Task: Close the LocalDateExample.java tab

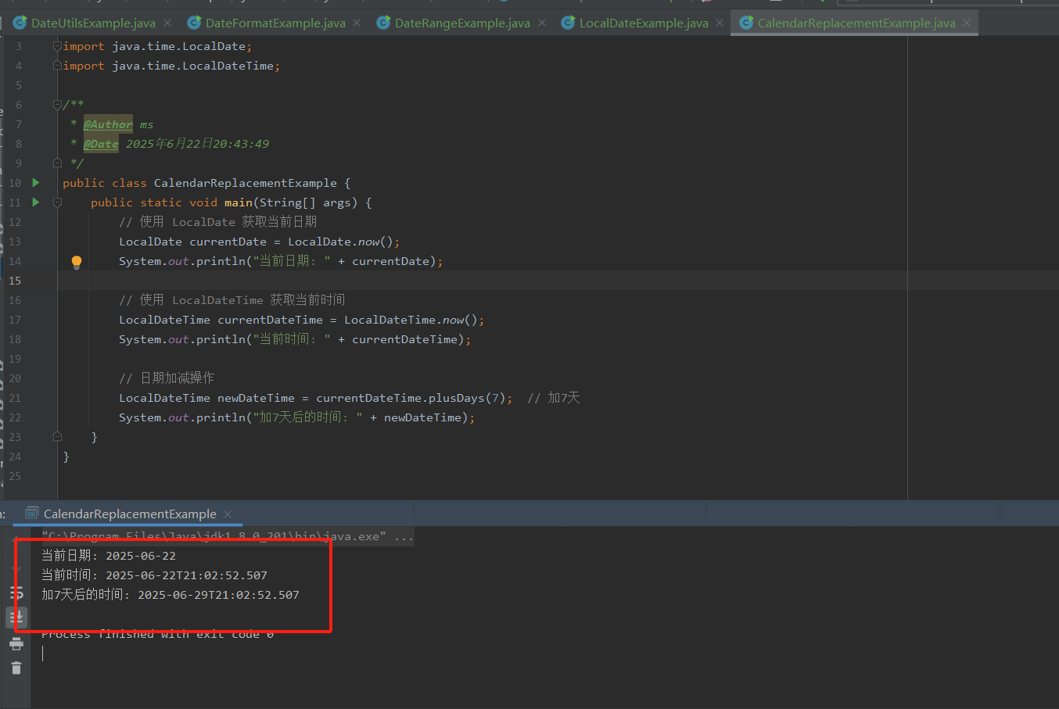Action: point(720,23)
